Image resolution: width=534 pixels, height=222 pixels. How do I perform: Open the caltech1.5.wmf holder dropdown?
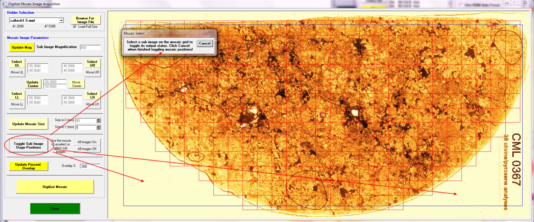pos(61,21)
